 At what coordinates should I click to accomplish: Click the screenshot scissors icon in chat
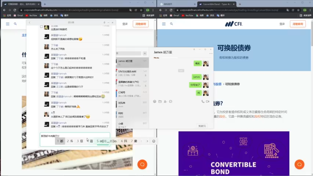[165, 101]
